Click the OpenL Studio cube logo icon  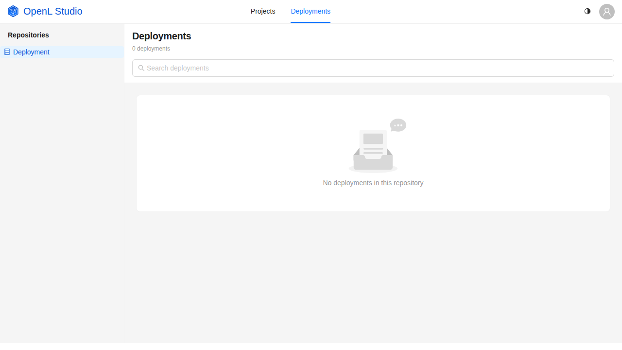pyautogui.click(x=13, y=11)
